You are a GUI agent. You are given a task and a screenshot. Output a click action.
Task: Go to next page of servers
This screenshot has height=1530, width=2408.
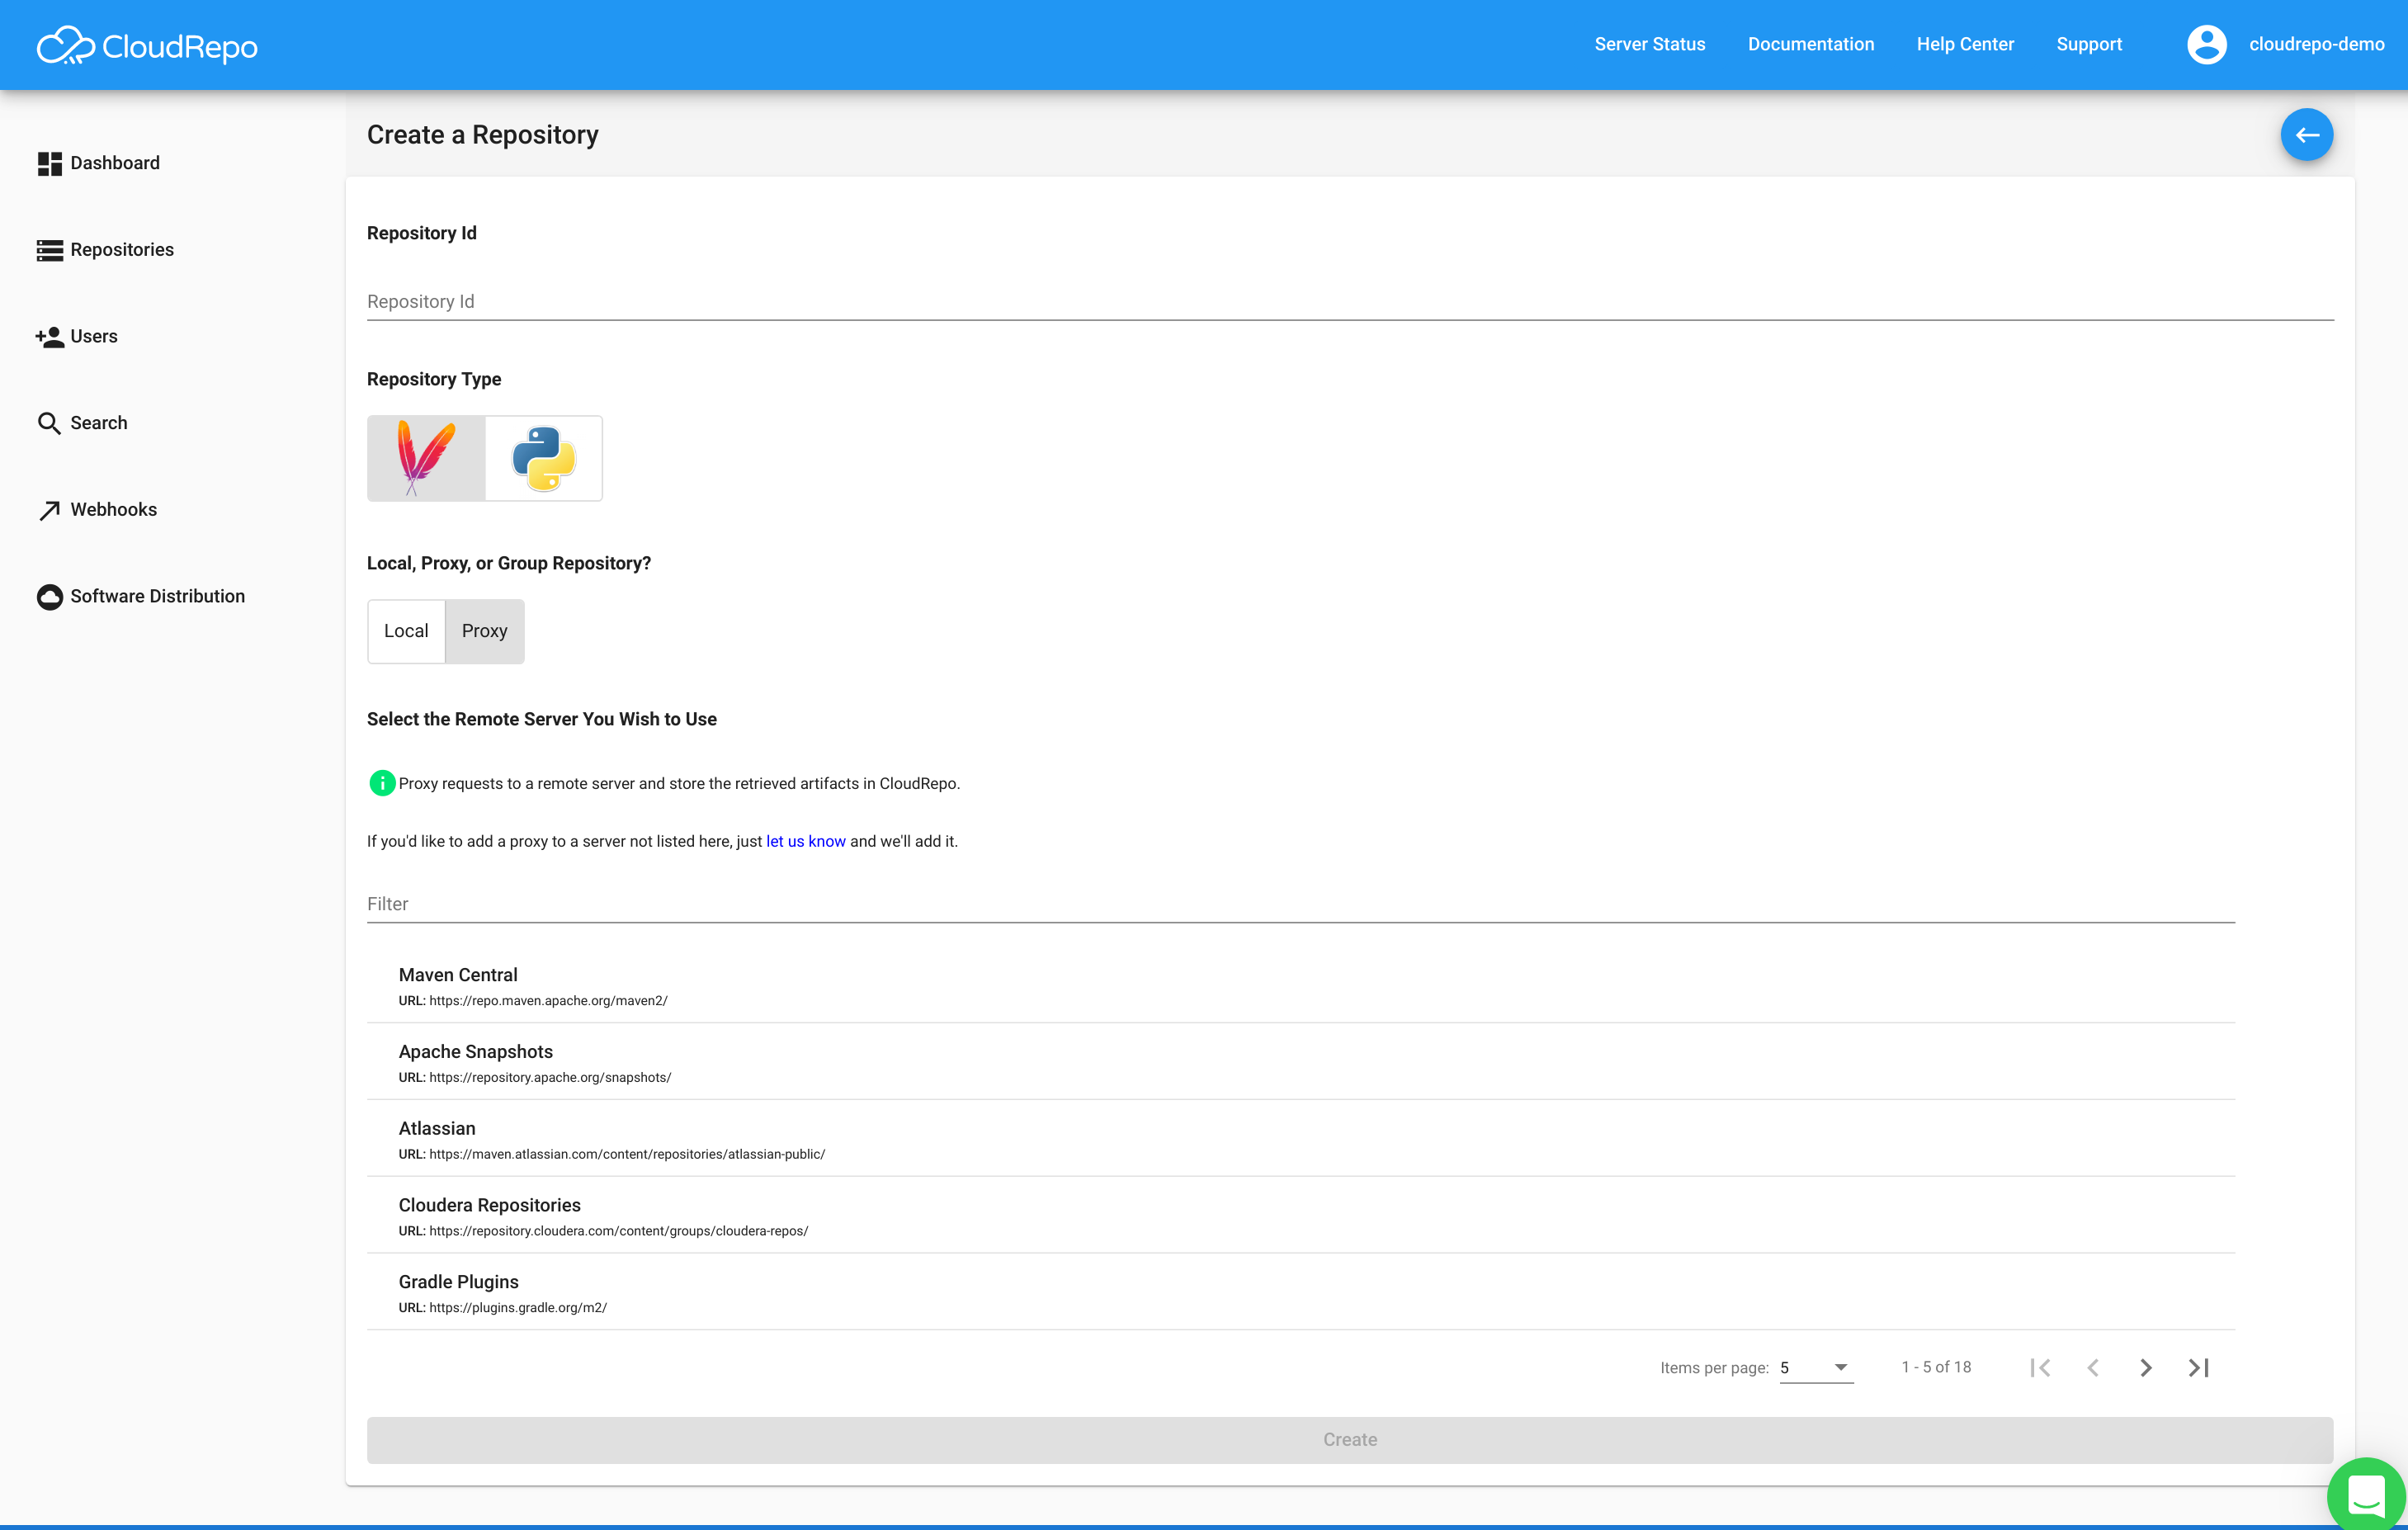[x=2146, y=1367]
